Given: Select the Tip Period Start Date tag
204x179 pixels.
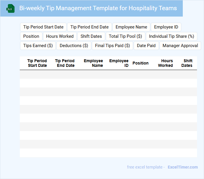Looking at the screenshot, I should click(43, 27).
